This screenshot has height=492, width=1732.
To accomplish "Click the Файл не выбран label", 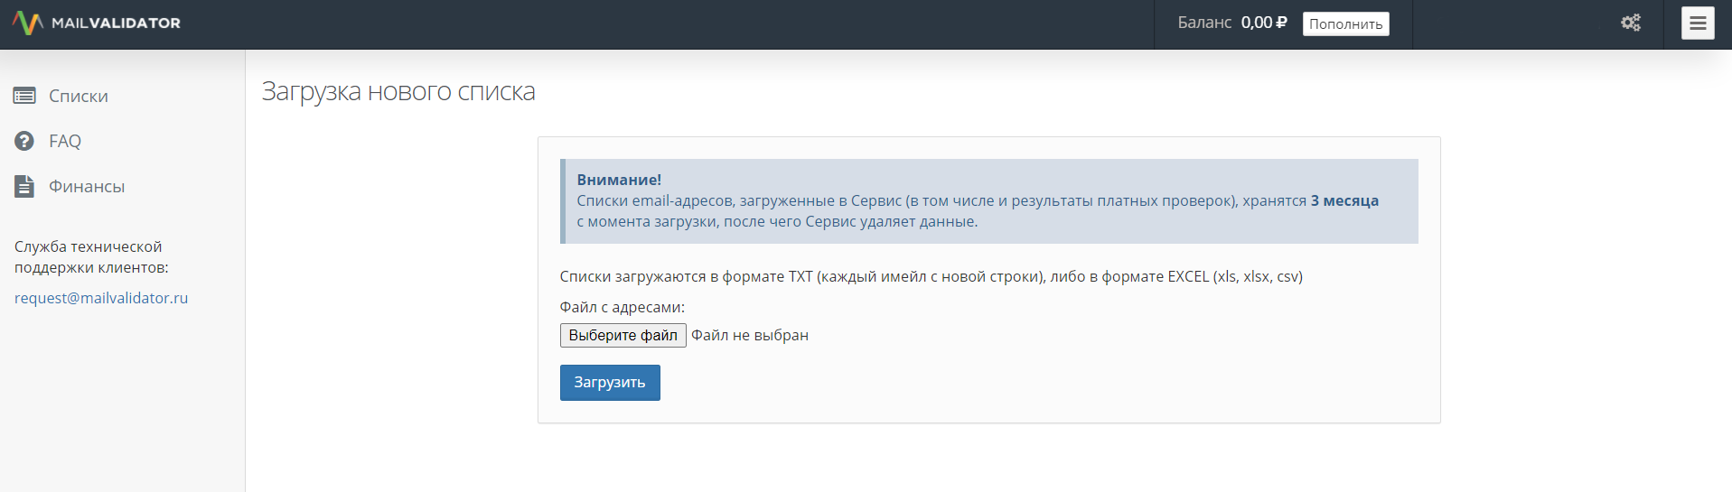I will [x=750, y=335].
